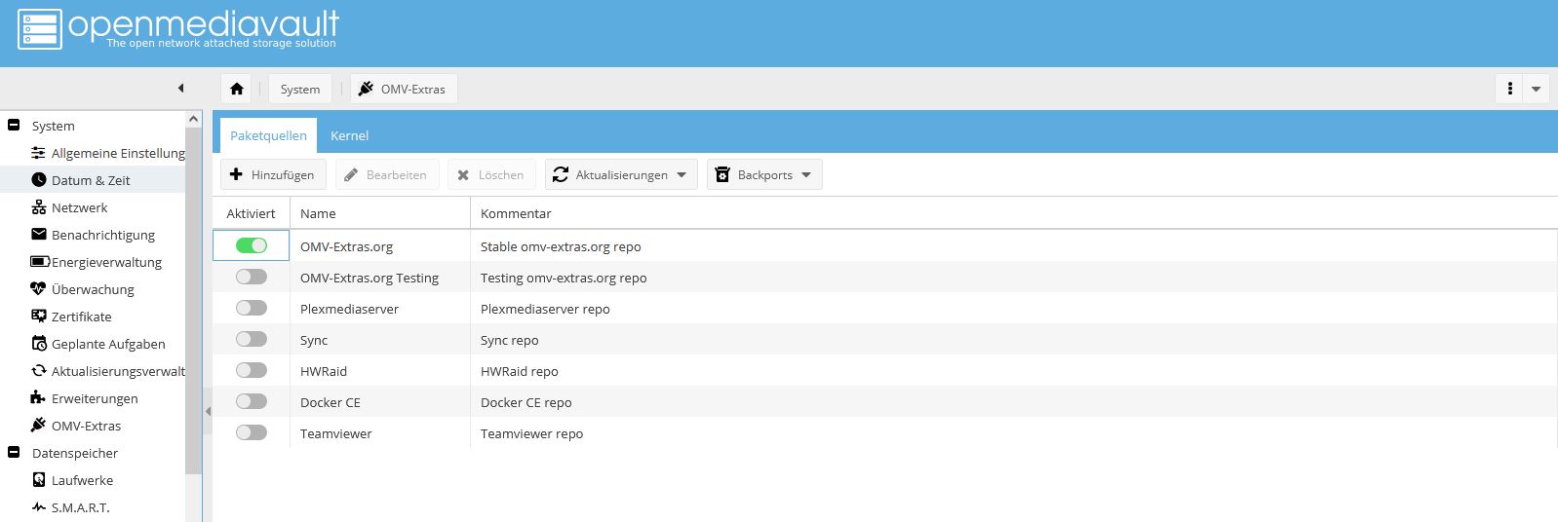Screen dimensions: 1558x522
Task: Click the box icon on Backports
Action: (x=722, y=174)
